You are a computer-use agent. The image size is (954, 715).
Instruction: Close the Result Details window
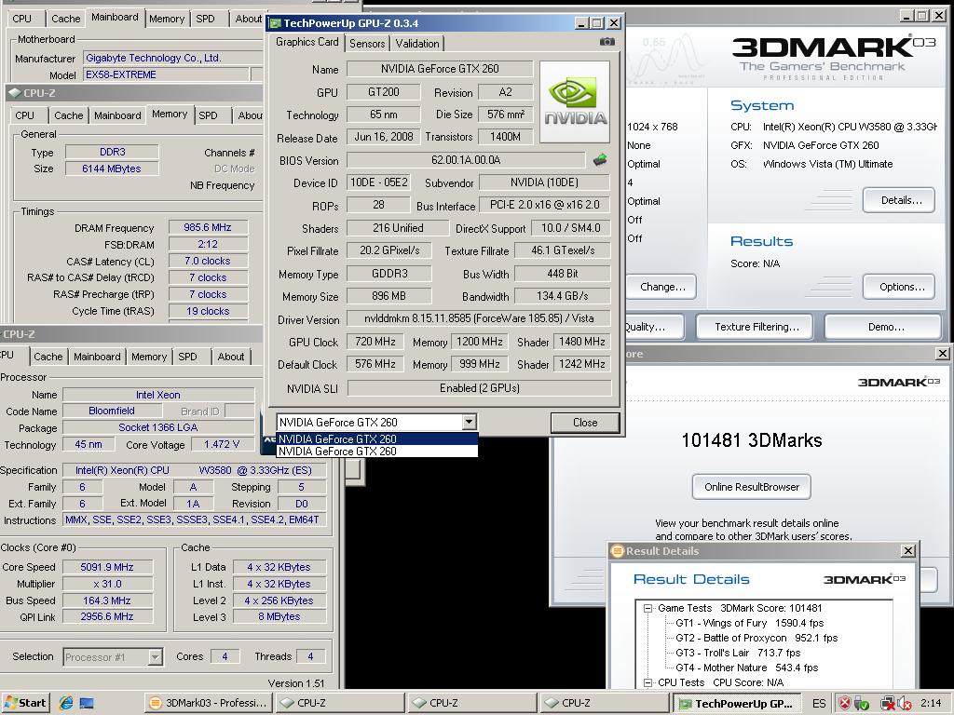click(907, 551)
